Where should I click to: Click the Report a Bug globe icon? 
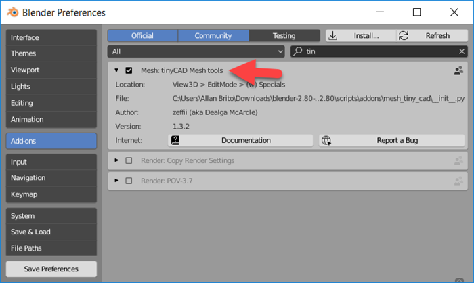[326, 140]
